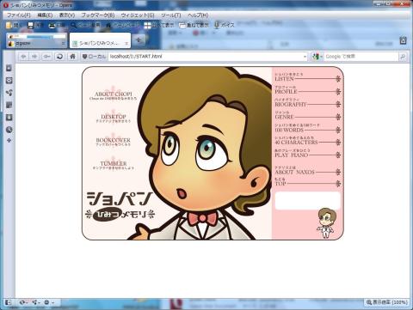Go forward with the right arrow button
413x310 pixels.
34,57
